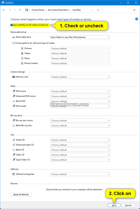Click the Mixed content icon
This screenshot has height=209, width=140.
[22, 63]
